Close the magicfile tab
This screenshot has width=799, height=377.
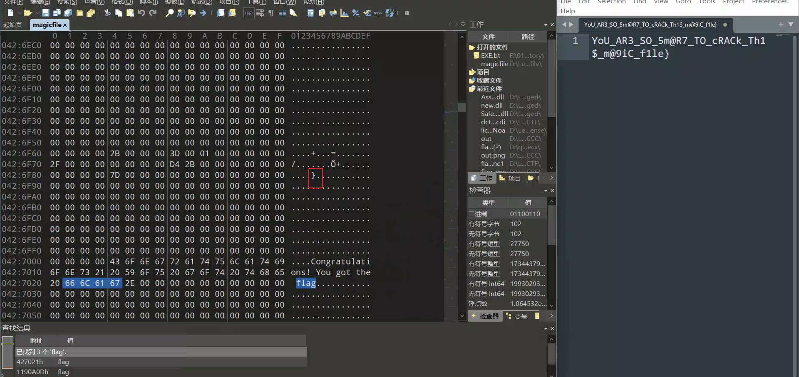(65, 25)
